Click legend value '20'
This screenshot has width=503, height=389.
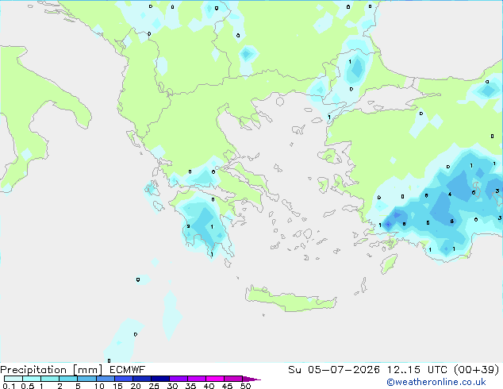coord(136,386)
